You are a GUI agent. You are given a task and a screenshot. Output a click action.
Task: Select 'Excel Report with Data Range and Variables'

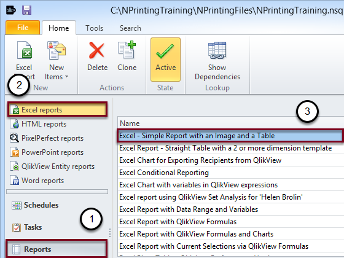click(x=231, y=209)
